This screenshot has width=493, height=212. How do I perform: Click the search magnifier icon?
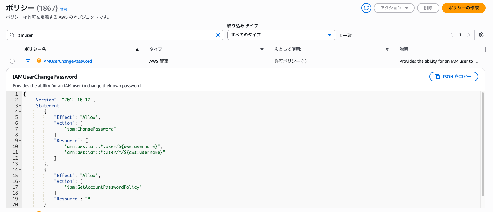(x=12, y=35)
